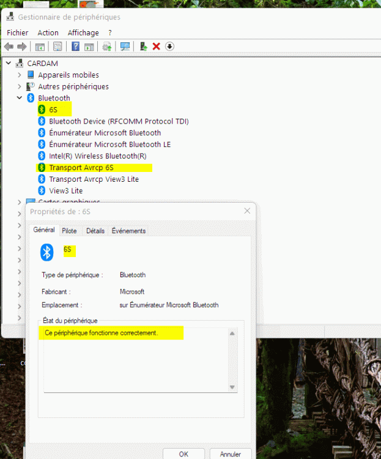Click the blue Help icon in toolbar
This screenshot has width=381, height=459.
tap(75, 47)
